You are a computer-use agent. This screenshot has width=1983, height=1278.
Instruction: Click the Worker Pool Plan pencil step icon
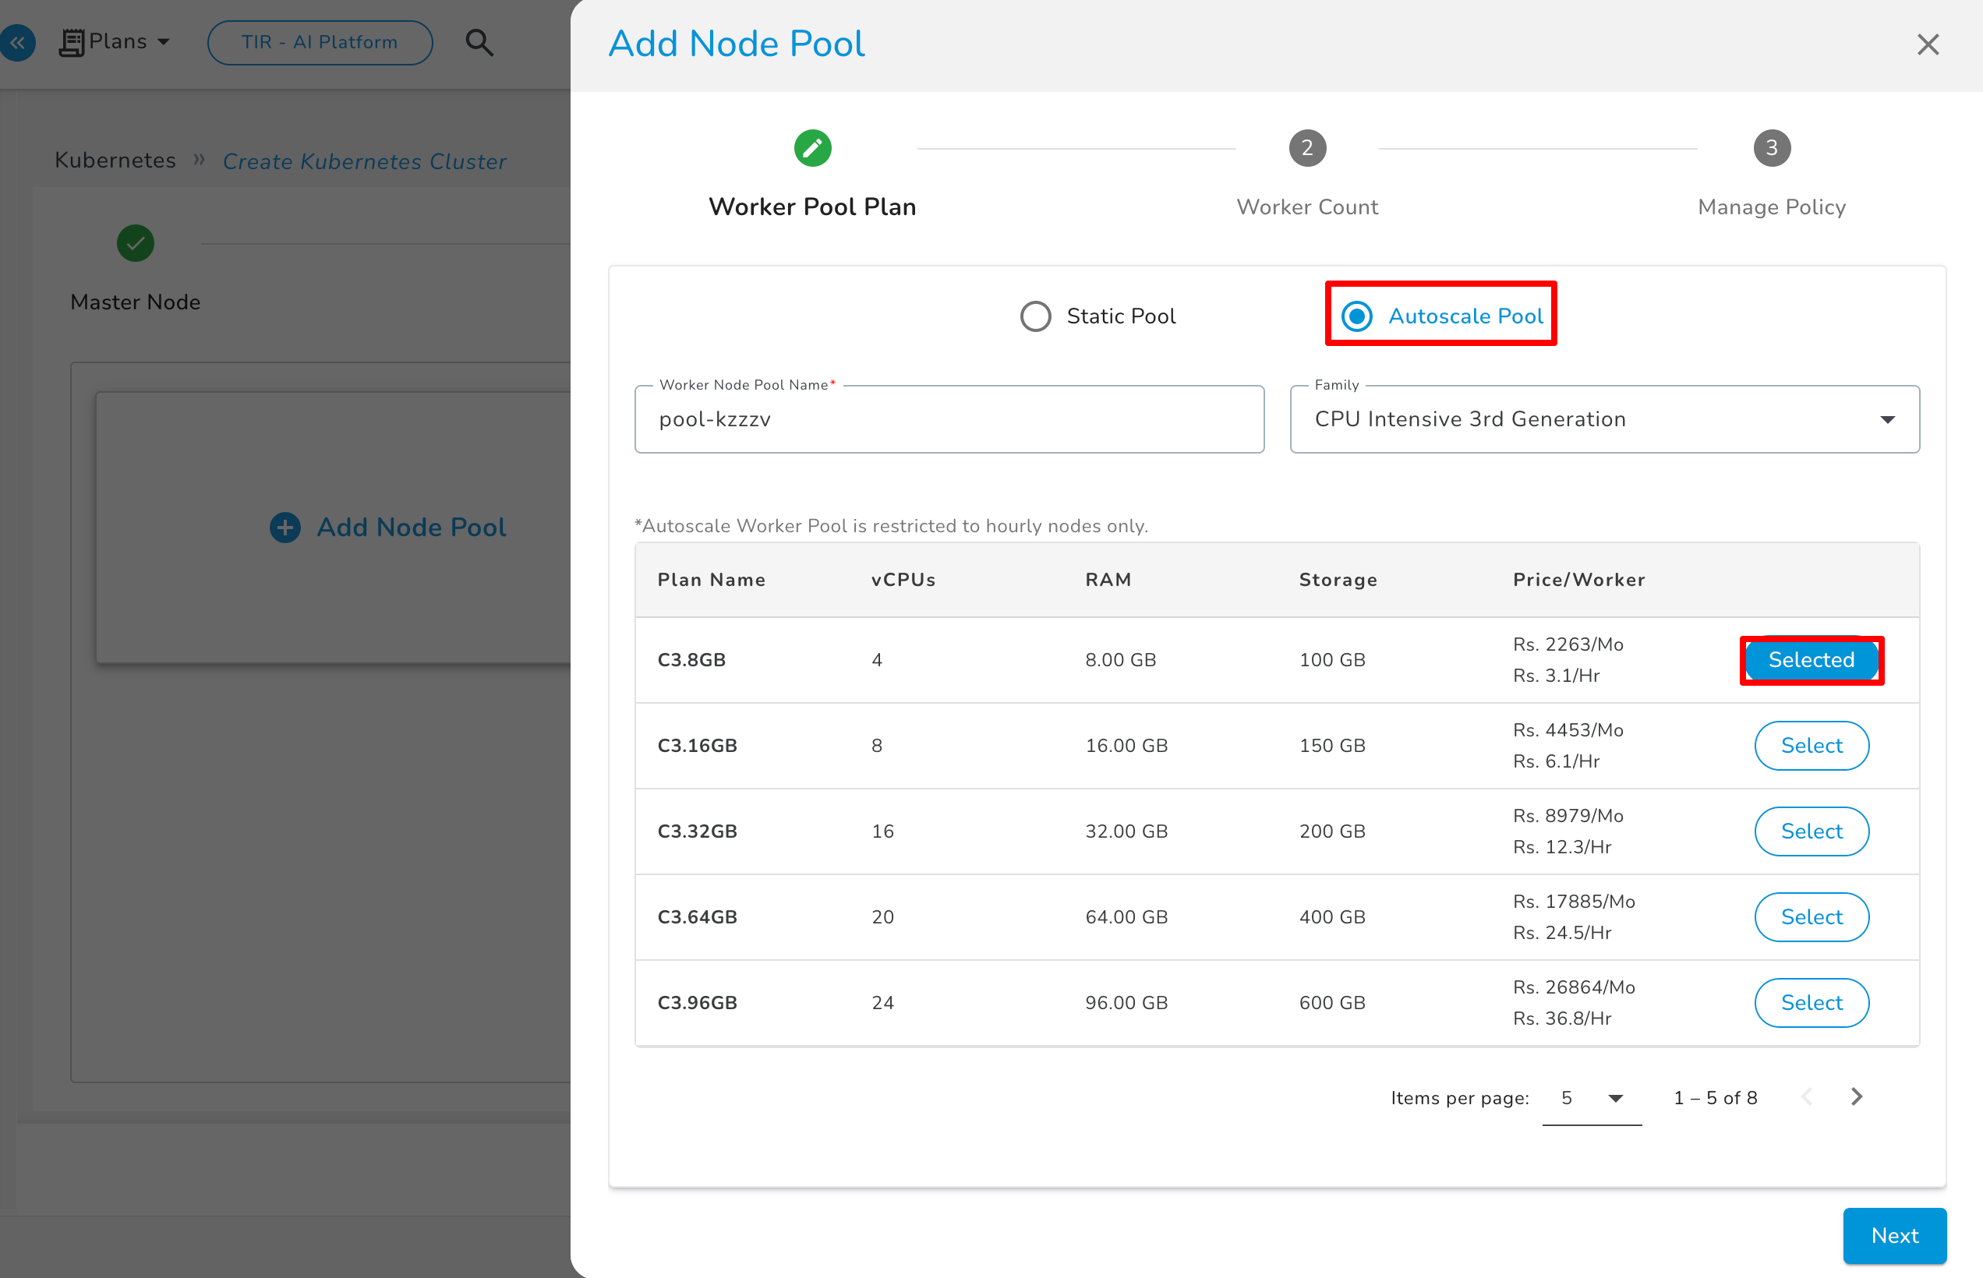[813, 149]
